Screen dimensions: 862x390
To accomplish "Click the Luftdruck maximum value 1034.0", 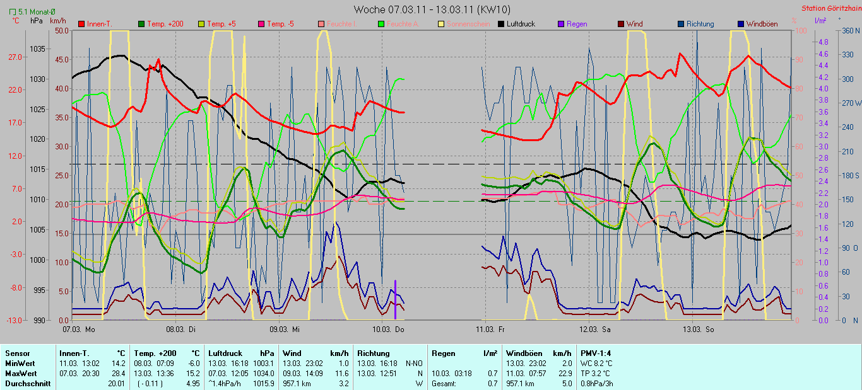I will pyautogui.click(x=263, y=373).
